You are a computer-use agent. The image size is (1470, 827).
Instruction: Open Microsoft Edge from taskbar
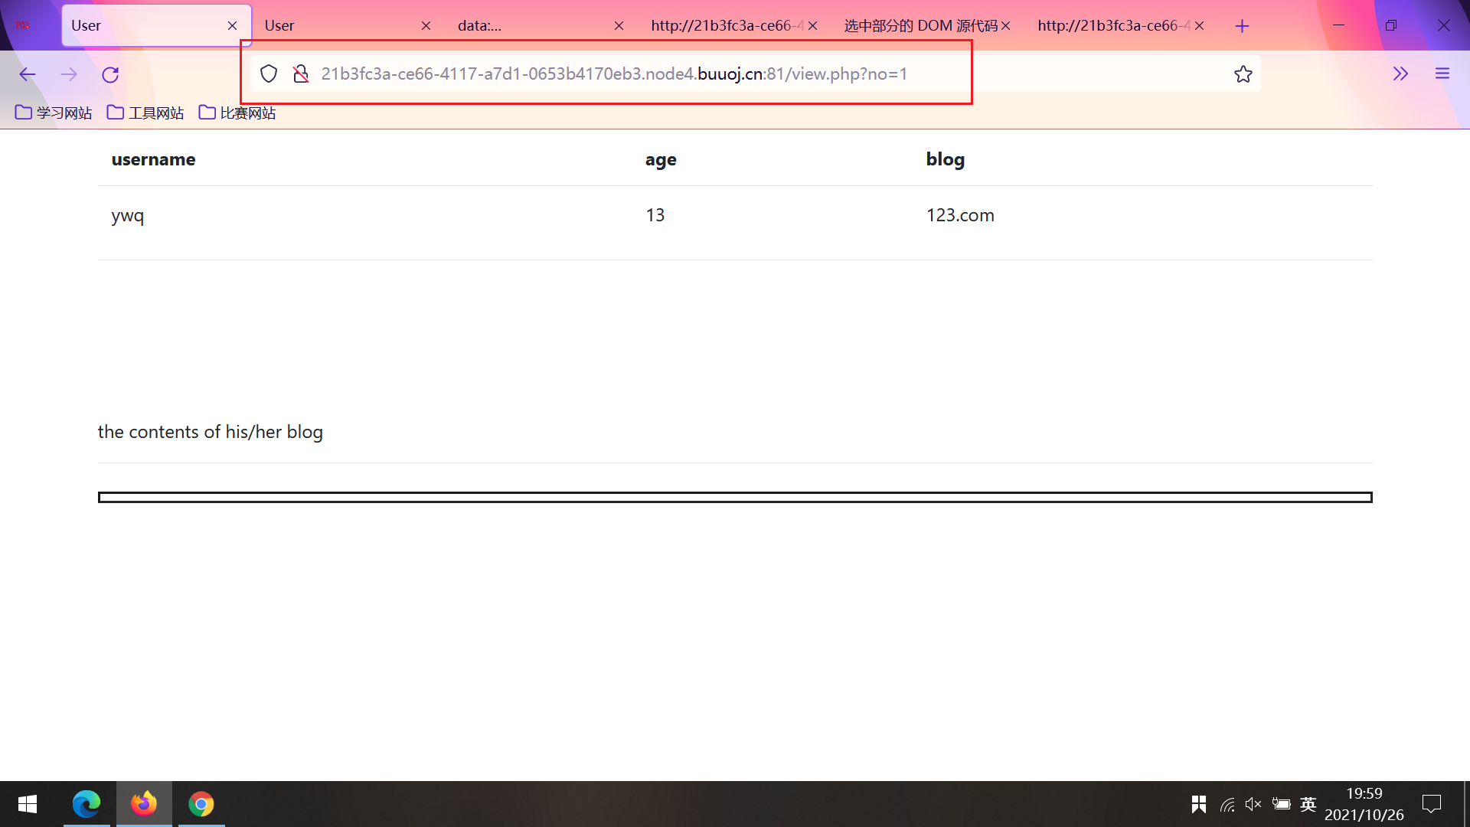click(87, 803)
